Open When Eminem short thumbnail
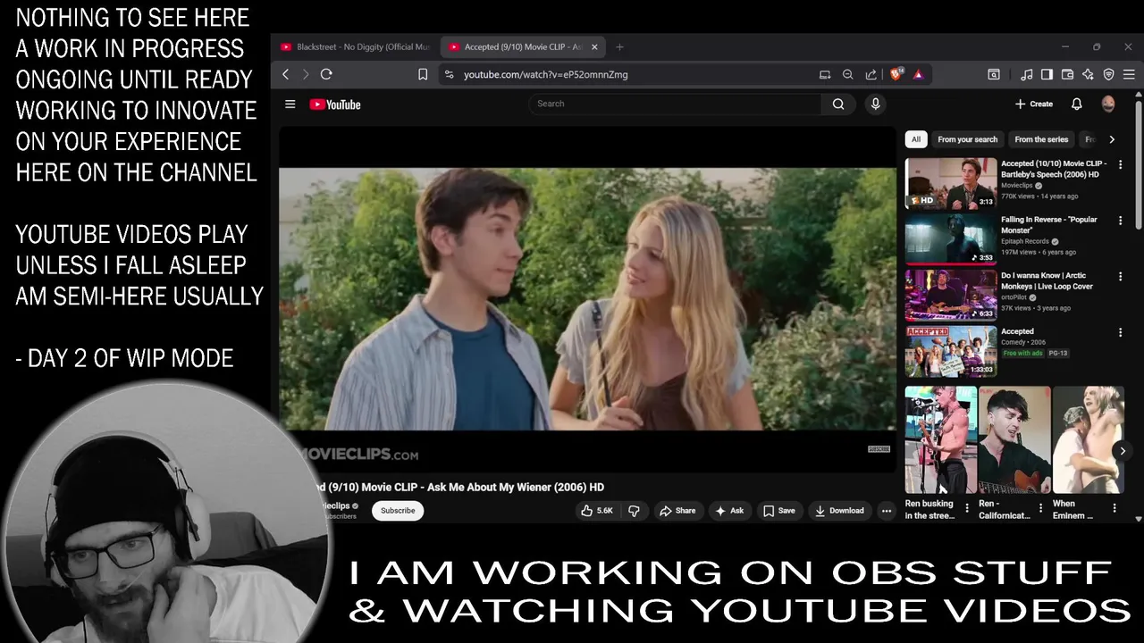 coord(1088,440)
